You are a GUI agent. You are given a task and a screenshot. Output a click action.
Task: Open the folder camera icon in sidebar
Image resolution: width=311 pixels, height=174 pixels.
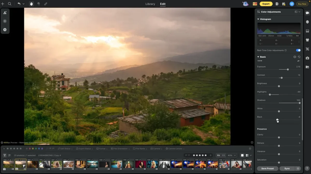click(x=307, y=67)
